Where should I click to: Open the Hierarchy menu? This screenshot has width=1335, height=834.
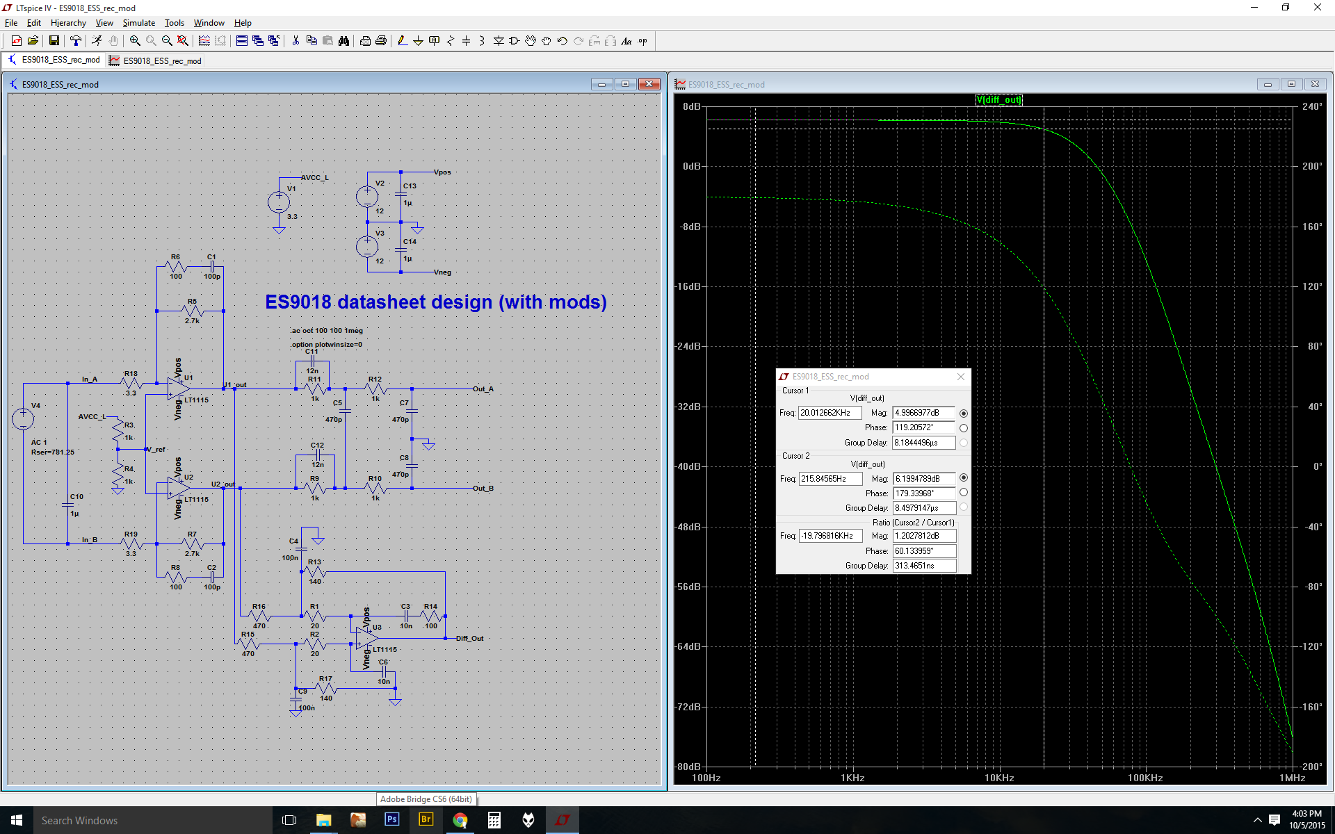tap(68, 23)
